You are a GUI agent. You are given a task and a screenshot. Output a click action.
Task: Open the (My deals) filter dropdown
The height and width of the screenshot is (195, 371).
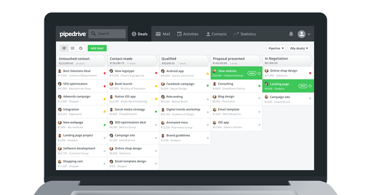(x=299, y=48)
